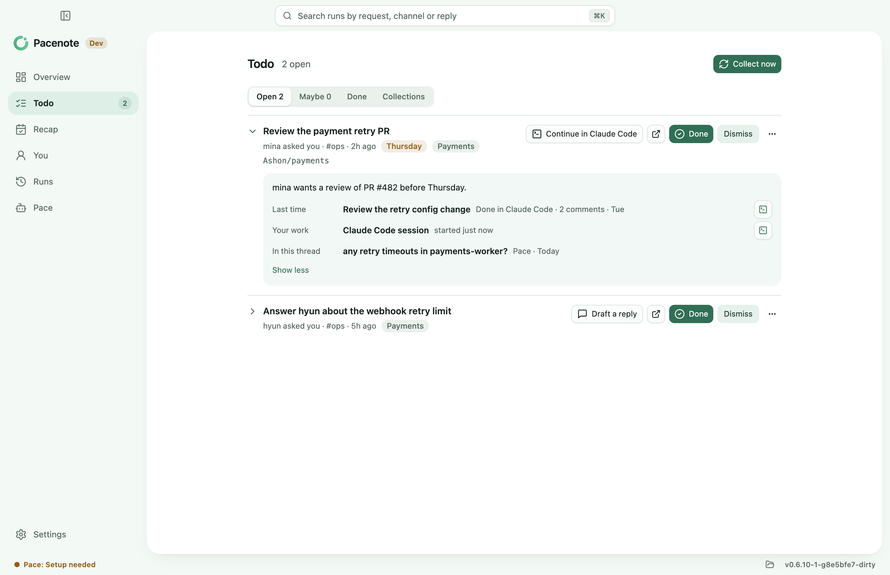Select Todo in the sidebar
Viewport: 890px width, 575px height.
coord(73,103)
